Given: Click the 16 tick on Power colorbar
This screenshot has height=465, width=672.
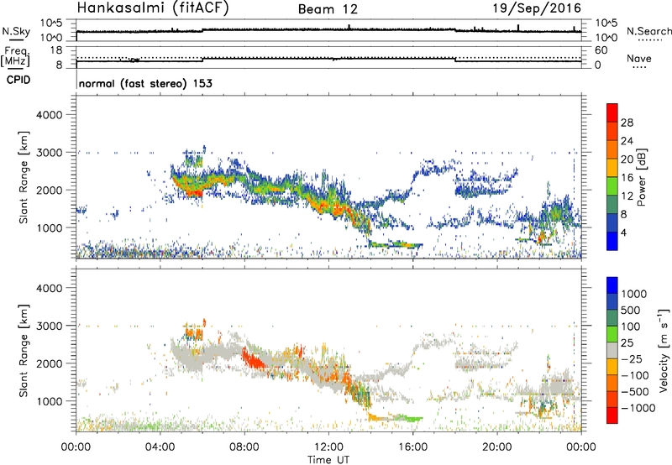Looking at the screenshot, I should pos(627,178).
